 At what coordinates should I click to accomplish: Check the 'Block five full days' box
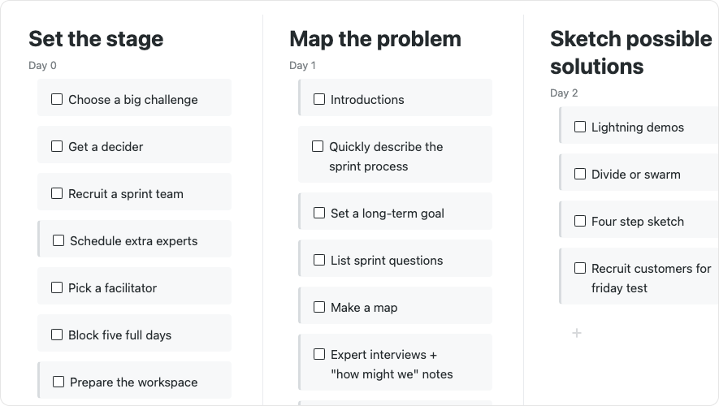click(57, 335)
